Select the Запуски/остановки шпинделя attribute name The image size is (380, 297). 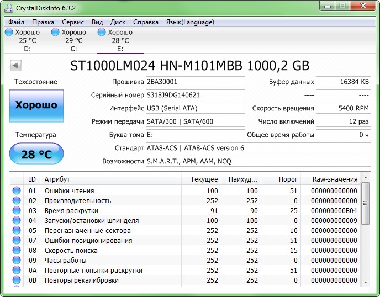[x=92, y=221]
